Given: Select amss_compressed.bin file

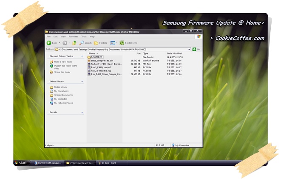Looking at the screenshot, I should pyautogui.click(x=102, y=61).
